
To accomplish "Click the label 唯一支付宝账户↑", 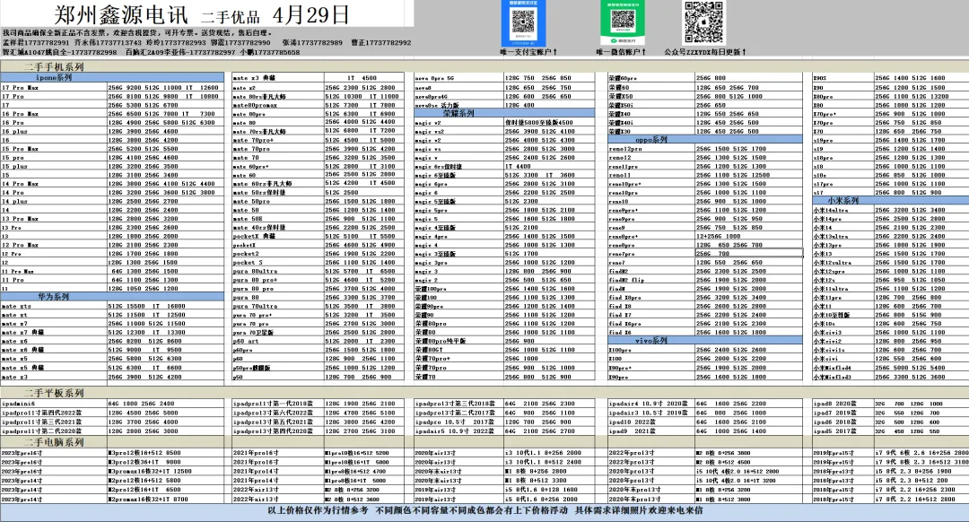I will (x=528, y=52).
